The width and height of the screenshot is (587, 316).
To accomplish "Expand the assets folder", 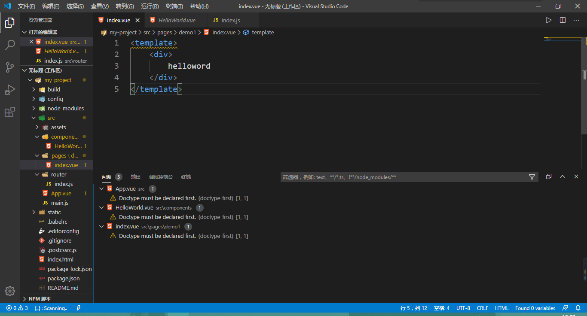I will 57,127.
